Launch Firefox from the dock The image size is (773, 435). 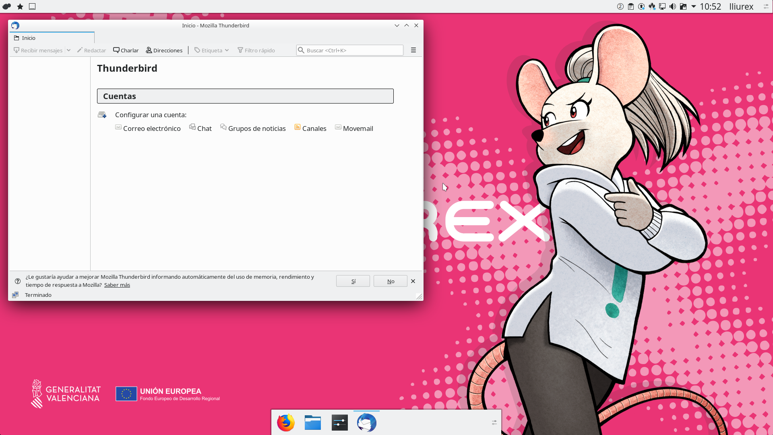click(x=286, y=423)
